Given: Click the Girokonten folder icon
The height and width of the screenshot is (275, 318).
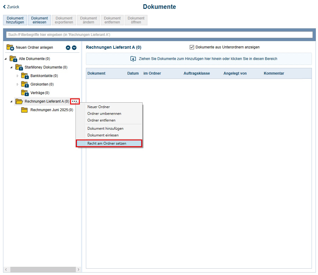Looking at the screenshot, I should tap(25, 84).
